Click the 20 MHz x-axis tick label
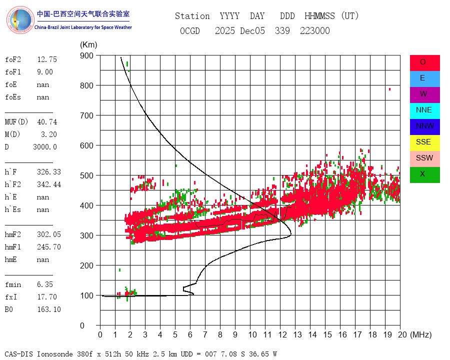Viewport: 450px width, 360px height. 402,334
